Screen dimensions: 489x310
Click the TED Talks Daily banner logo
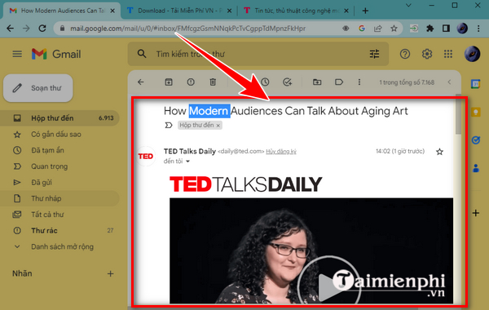coord(246,184)
